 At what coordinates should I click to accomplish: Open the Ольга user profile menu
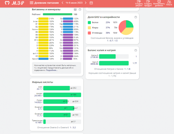[x=169, y=3]
